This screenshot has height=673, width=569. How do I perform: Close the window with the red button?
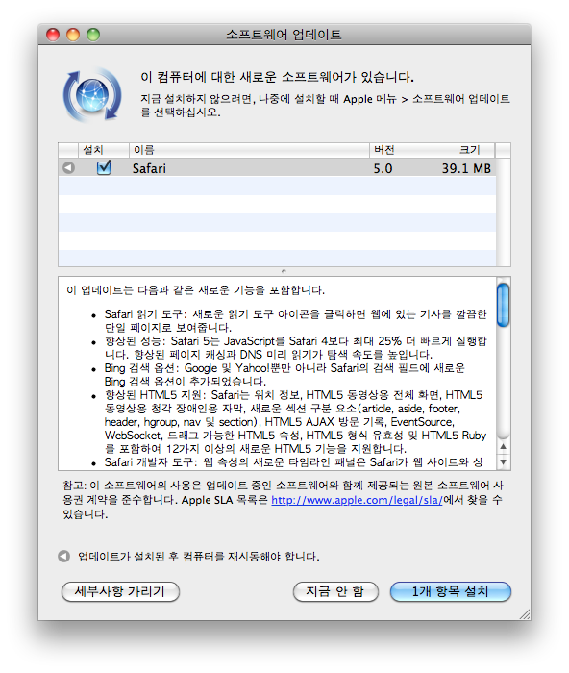click(x=53, y=35)
